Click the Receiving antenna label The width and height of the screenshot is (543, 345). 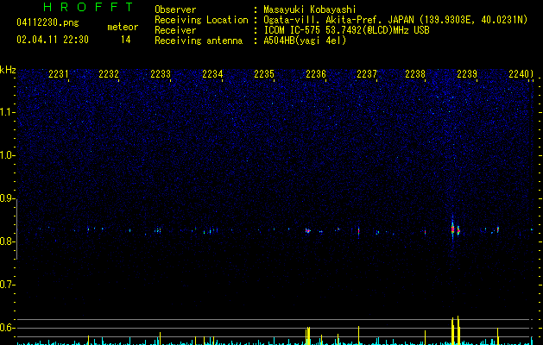[199, 41]
